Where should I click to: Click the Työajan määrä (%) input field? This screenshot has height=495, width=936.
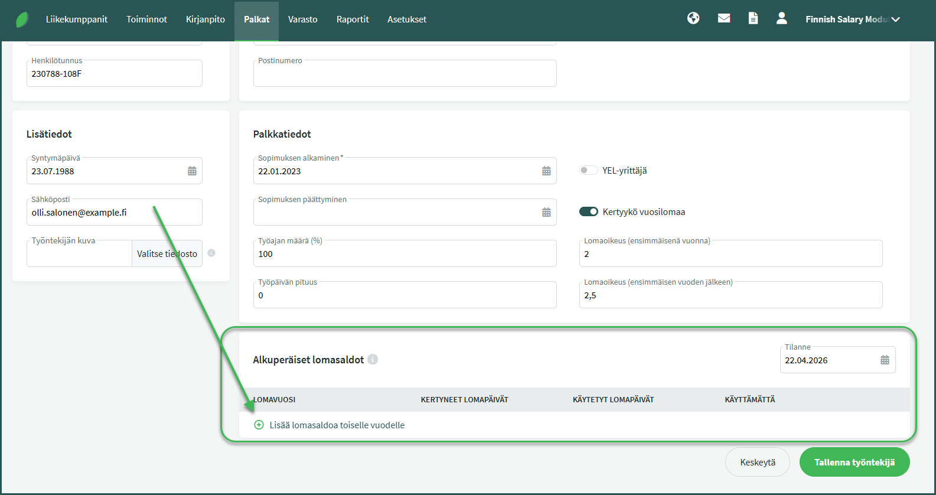coord(405,254)
